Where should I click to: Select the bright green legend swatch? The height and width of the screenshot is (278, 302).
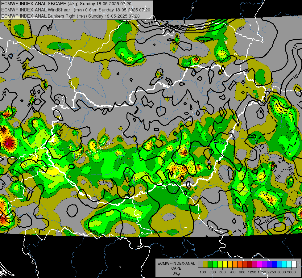tap(215, 264)
